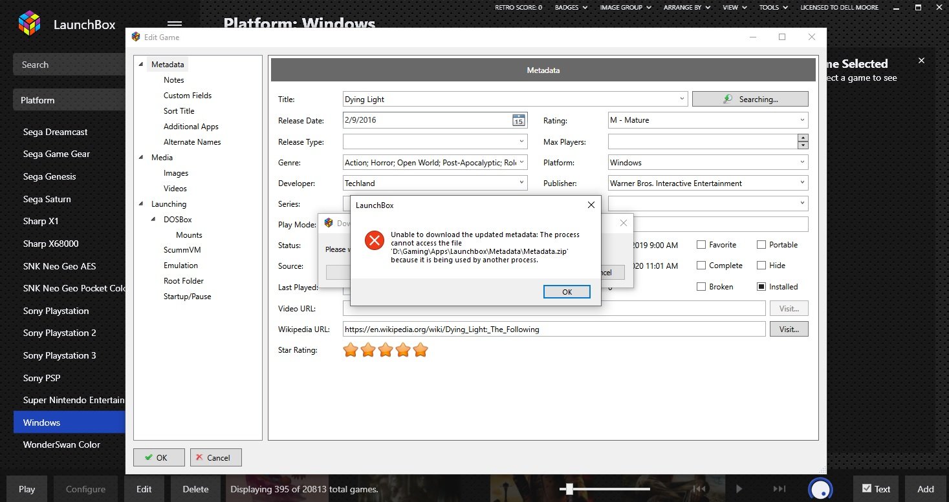Click the circular progress indicator icon

[x=820, y=490]
